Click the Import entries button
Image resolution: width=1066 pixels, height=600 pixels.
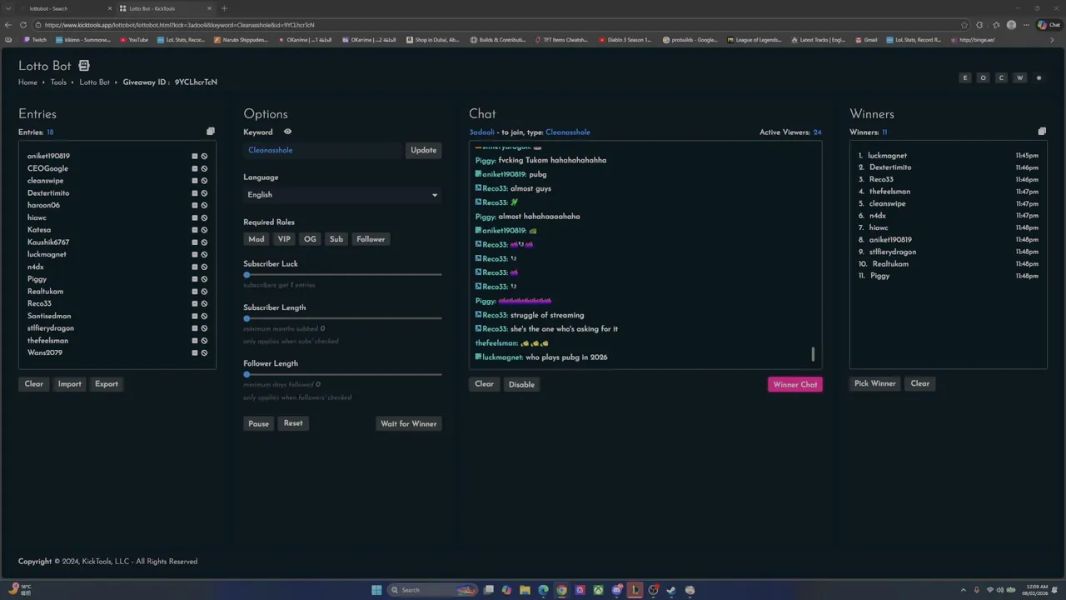(x=70, y=384)
